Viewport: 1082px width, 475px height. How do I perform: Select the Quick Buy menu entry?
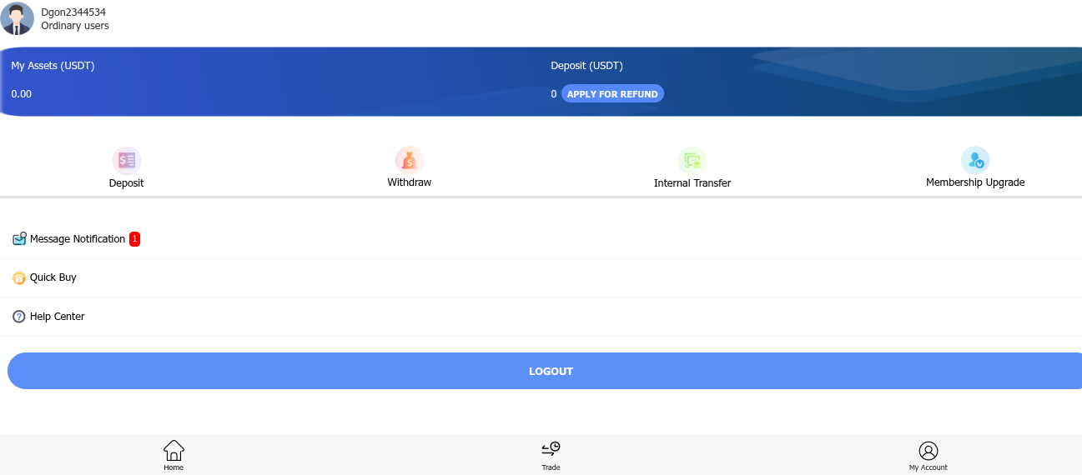[541, 277]
